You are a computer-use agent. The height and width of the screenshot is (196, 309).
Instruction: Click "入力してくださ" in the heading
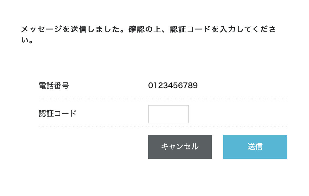point(248,29)
